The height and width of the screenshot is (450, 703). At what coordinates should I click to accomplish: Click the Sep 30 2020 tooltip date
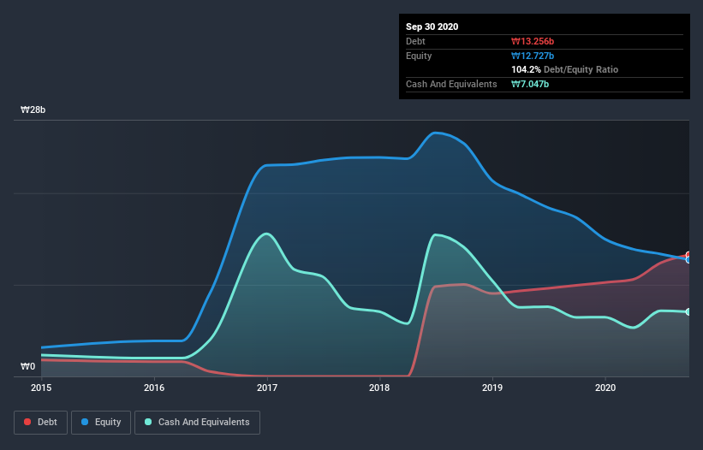432,27
